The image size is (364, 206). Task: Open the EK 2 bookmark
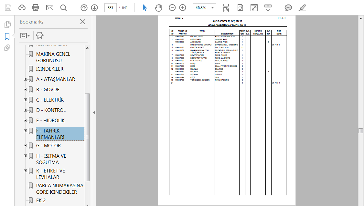(41, 201)
